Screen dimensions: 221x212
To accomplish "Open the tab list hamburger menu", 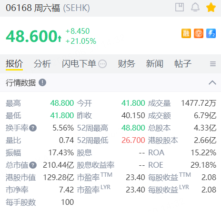I will point(213,64).
